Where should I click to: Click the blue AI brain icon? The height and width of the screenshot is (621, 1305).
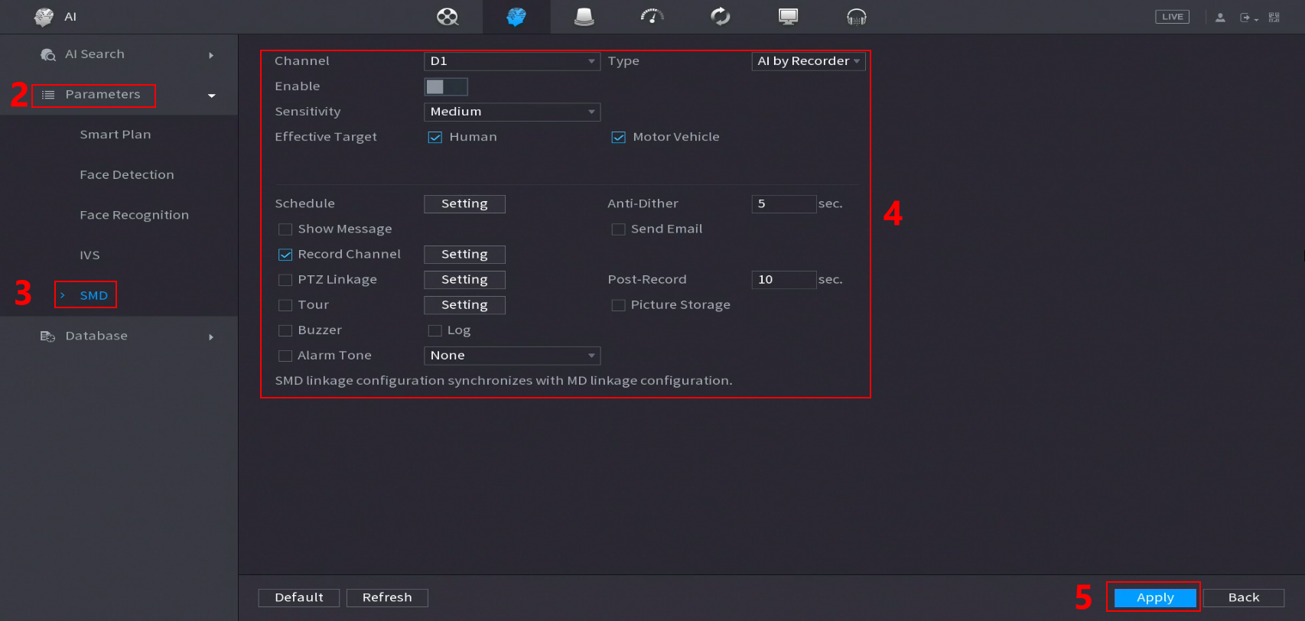[516, 17]
